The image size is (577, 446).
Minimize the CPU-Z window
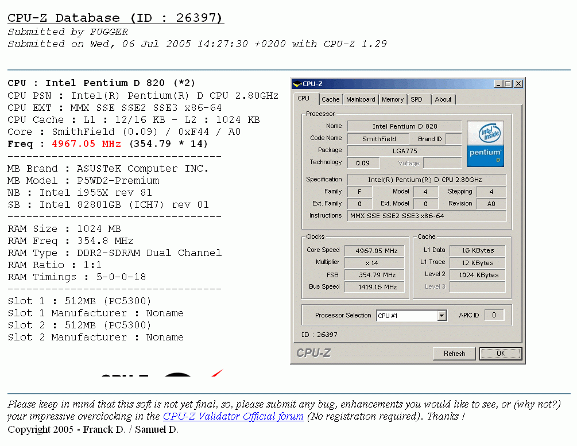coord(498,84)
